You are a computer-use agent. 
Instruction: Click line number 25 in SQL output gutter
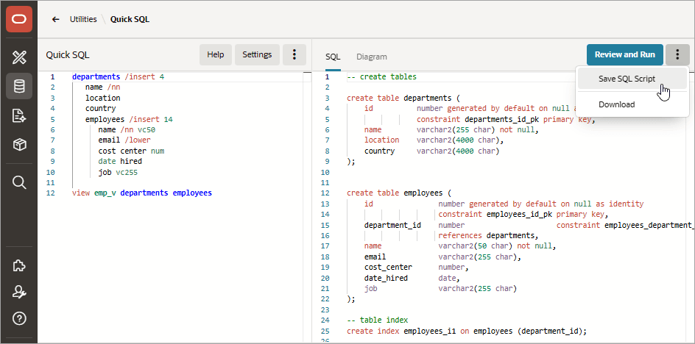(x=325, y=331)
